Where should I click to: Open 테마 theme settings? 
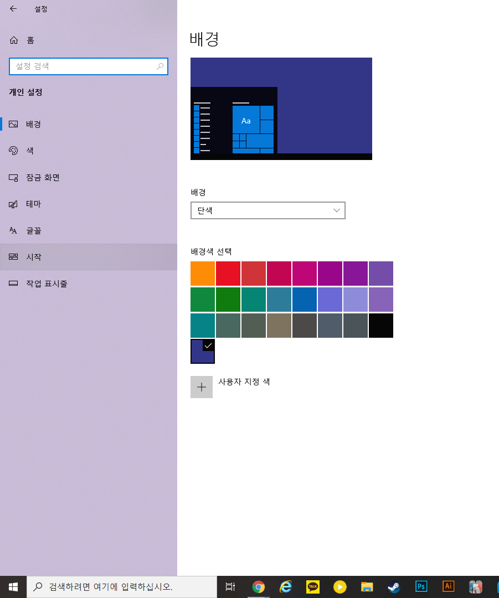pyautogui.click(x=89, y=204)
